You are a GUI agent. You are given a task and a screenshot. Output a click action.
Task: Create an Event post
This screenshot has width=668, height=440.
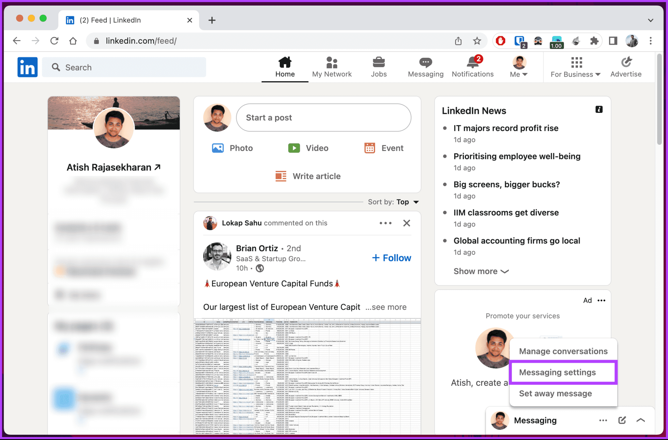pyautogui.click(x=384, y=148)
